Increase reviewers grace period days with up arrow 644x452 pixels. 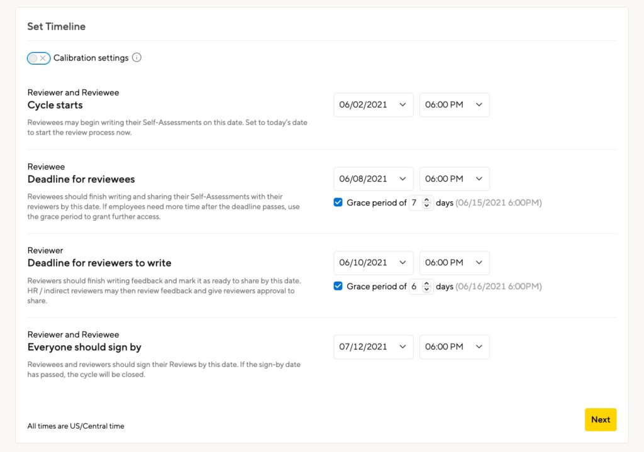[x=427, y=284]
